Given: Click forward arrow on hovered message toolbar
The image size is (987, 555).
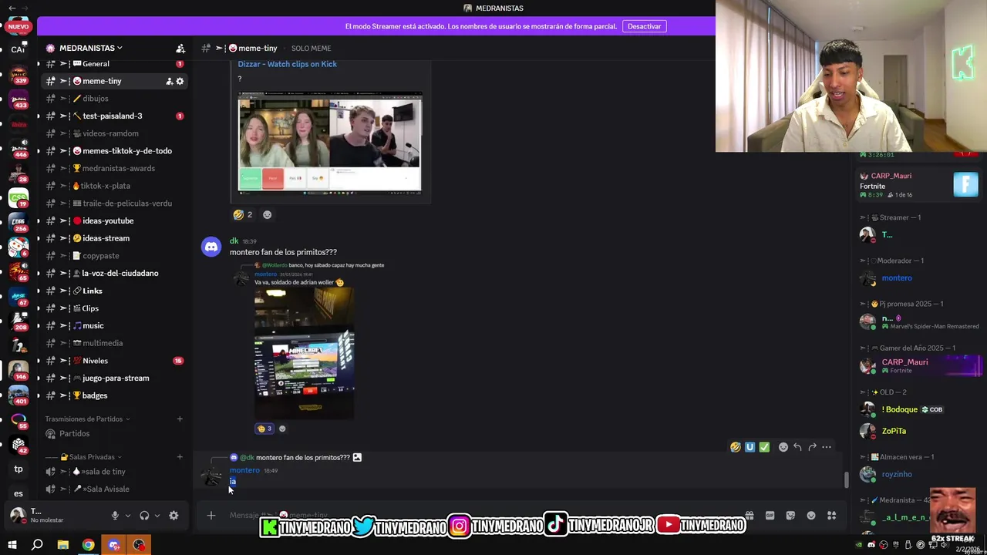Looking at the screenshot, I should click(812, 447).
